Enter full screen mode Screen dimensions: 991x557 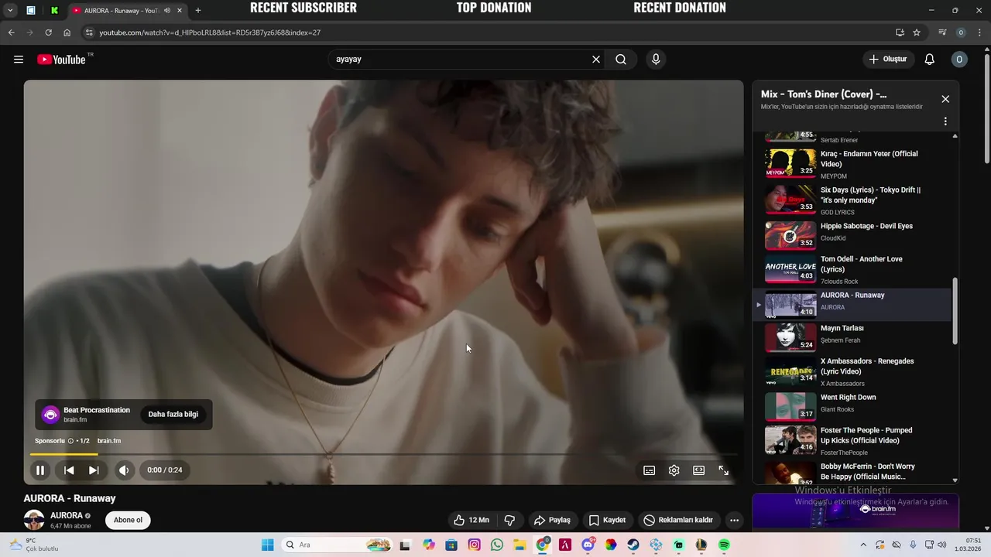tap(724, 470)
